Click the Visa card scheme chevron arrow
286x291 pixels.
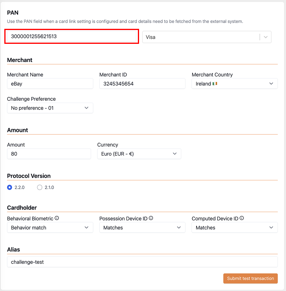[266, 37]
